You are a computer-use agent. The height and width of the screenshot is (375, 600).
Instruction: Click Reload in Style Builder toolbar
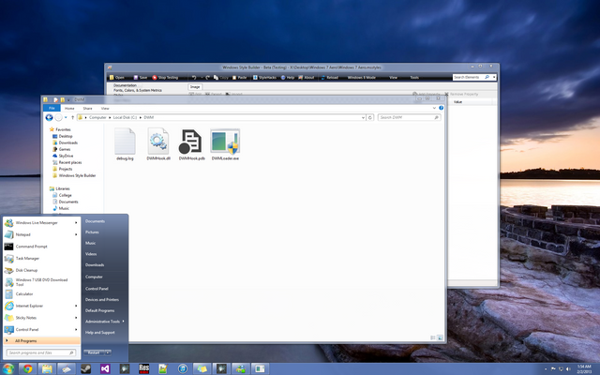coord(329,77)
